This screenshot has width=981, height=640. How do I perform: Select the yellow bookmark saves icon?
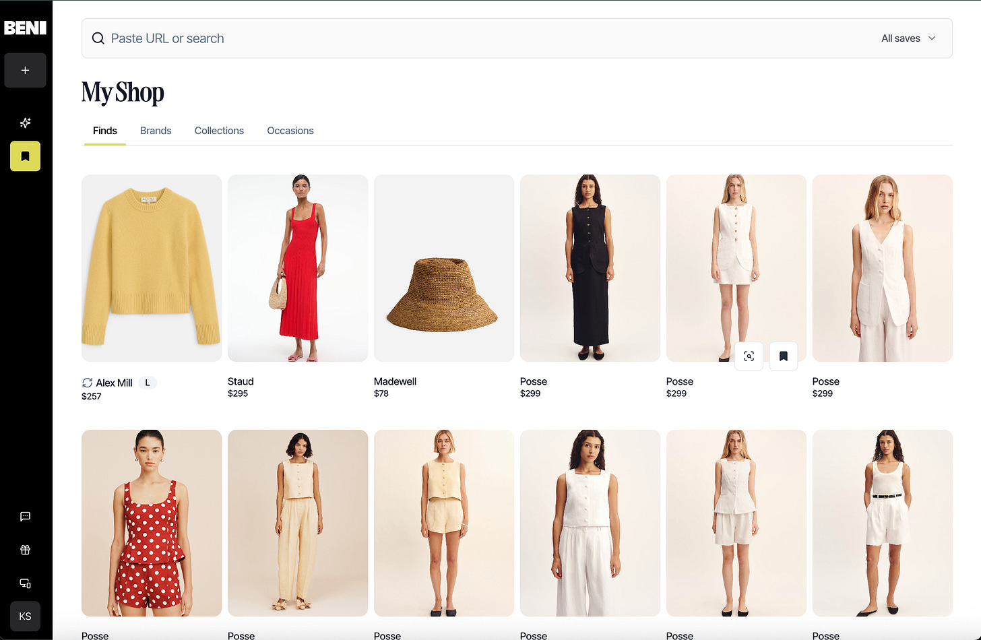[25, 156]
